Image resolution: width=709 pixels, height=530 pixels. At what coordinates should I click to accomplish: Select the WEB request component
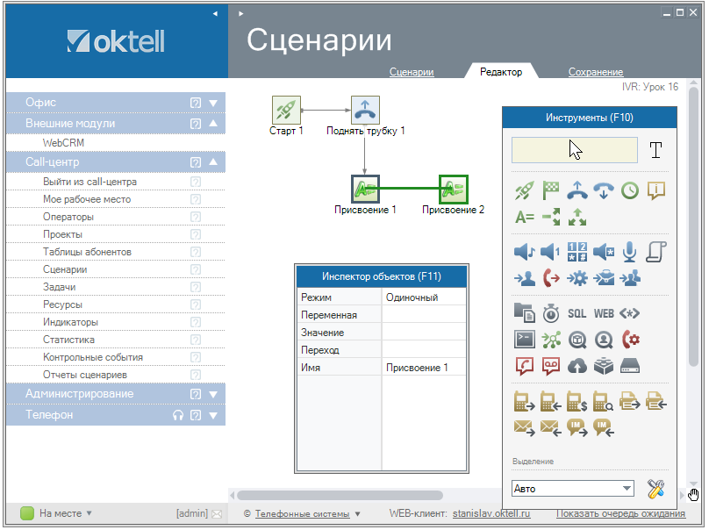pyautogui.click(x=604, y=313)
